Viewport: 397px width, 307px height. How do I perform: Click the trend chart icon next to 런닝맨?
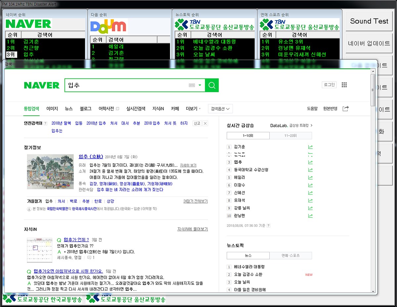[x=310, y=216]
